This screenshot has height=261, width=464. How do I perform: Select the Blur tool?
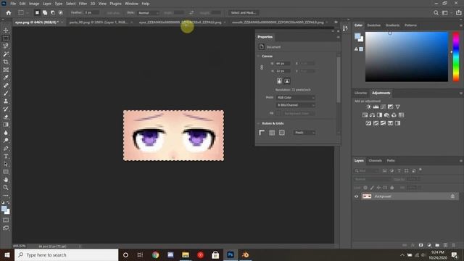click(6, 133)
